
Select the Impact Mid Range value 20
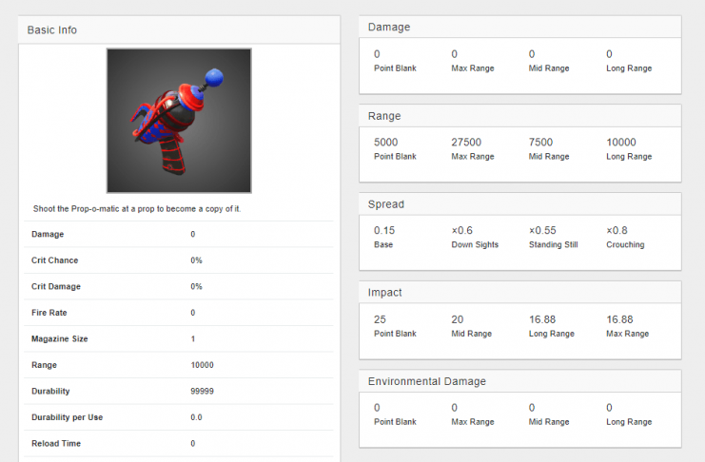pyautogui.click(x=458, y=319)
